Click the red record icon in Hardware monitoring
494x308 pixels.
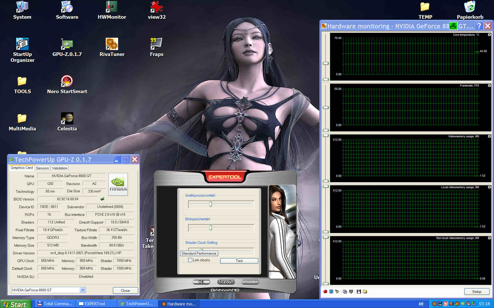pos(325,291)
